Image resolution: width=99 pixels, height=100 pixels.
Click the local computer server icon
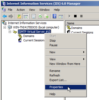(x=9, y=27)
